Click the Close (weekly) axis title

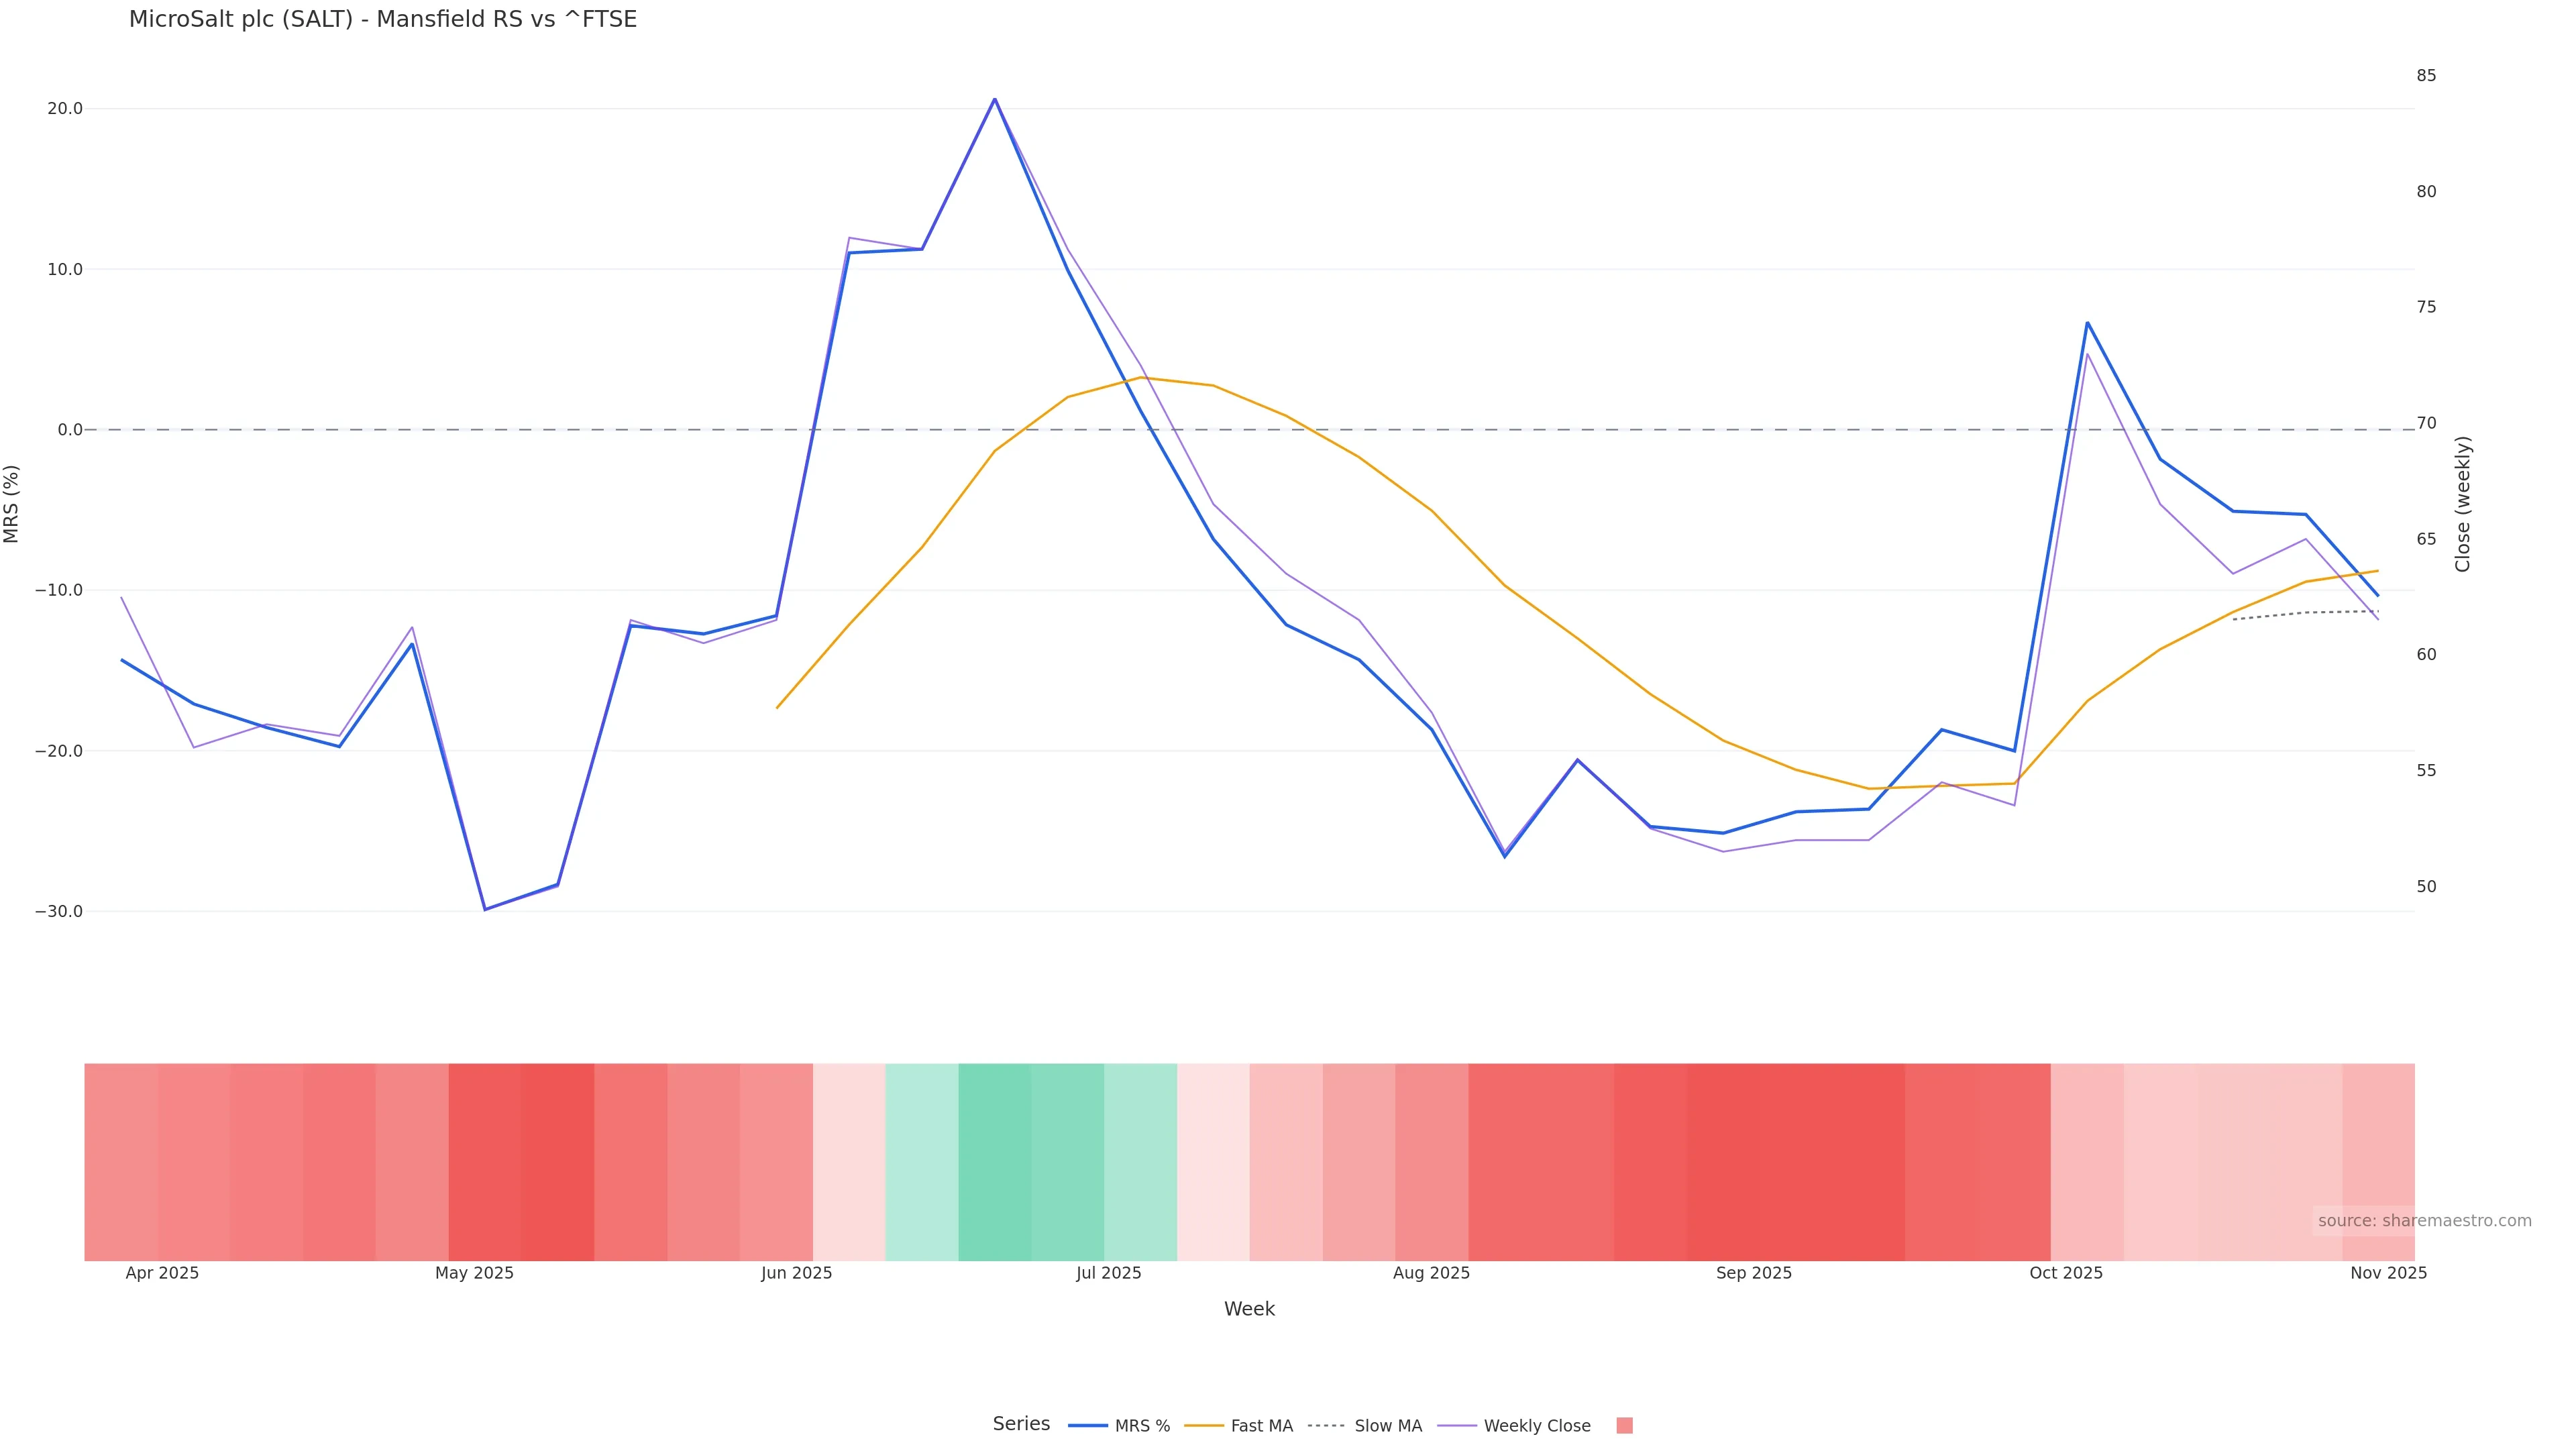(2463, 504)
